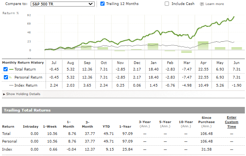Select the Index YTD return 9.15

(110, 149)
